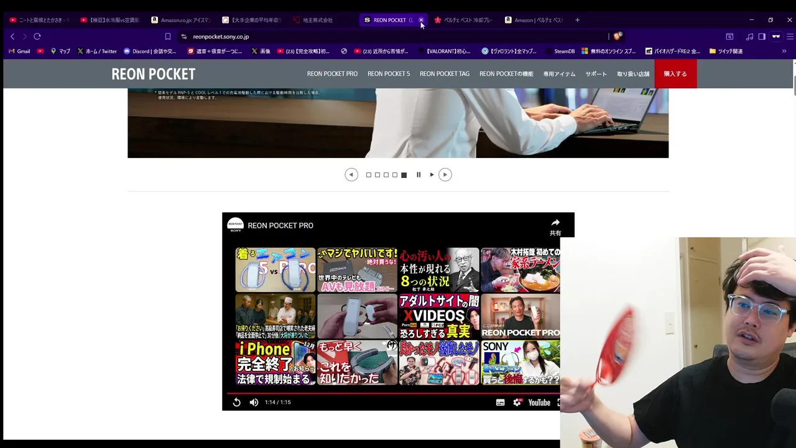Expand the ツイッチ関連 bookmarks folder
796x448 pixels.
click(x=726, y=51)
